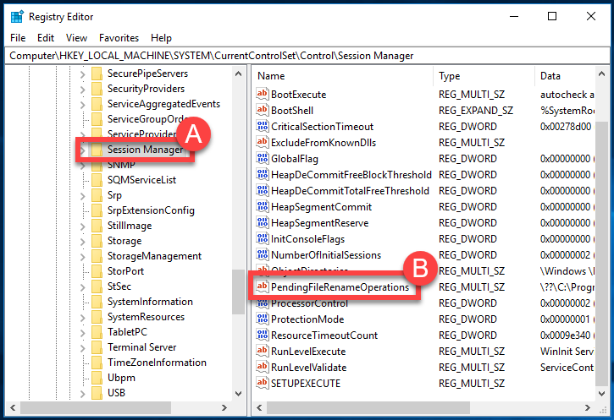
Task: Click the SETUPEXECUTE value icon
Action: tap(262, 384)
